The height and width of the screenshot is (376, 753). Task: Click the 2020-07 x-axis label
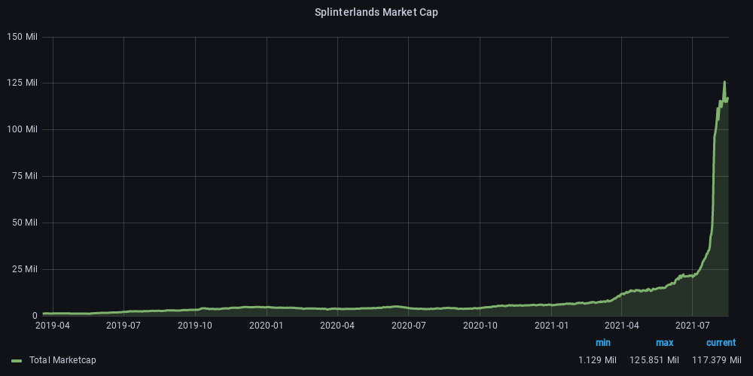(409, 326)
